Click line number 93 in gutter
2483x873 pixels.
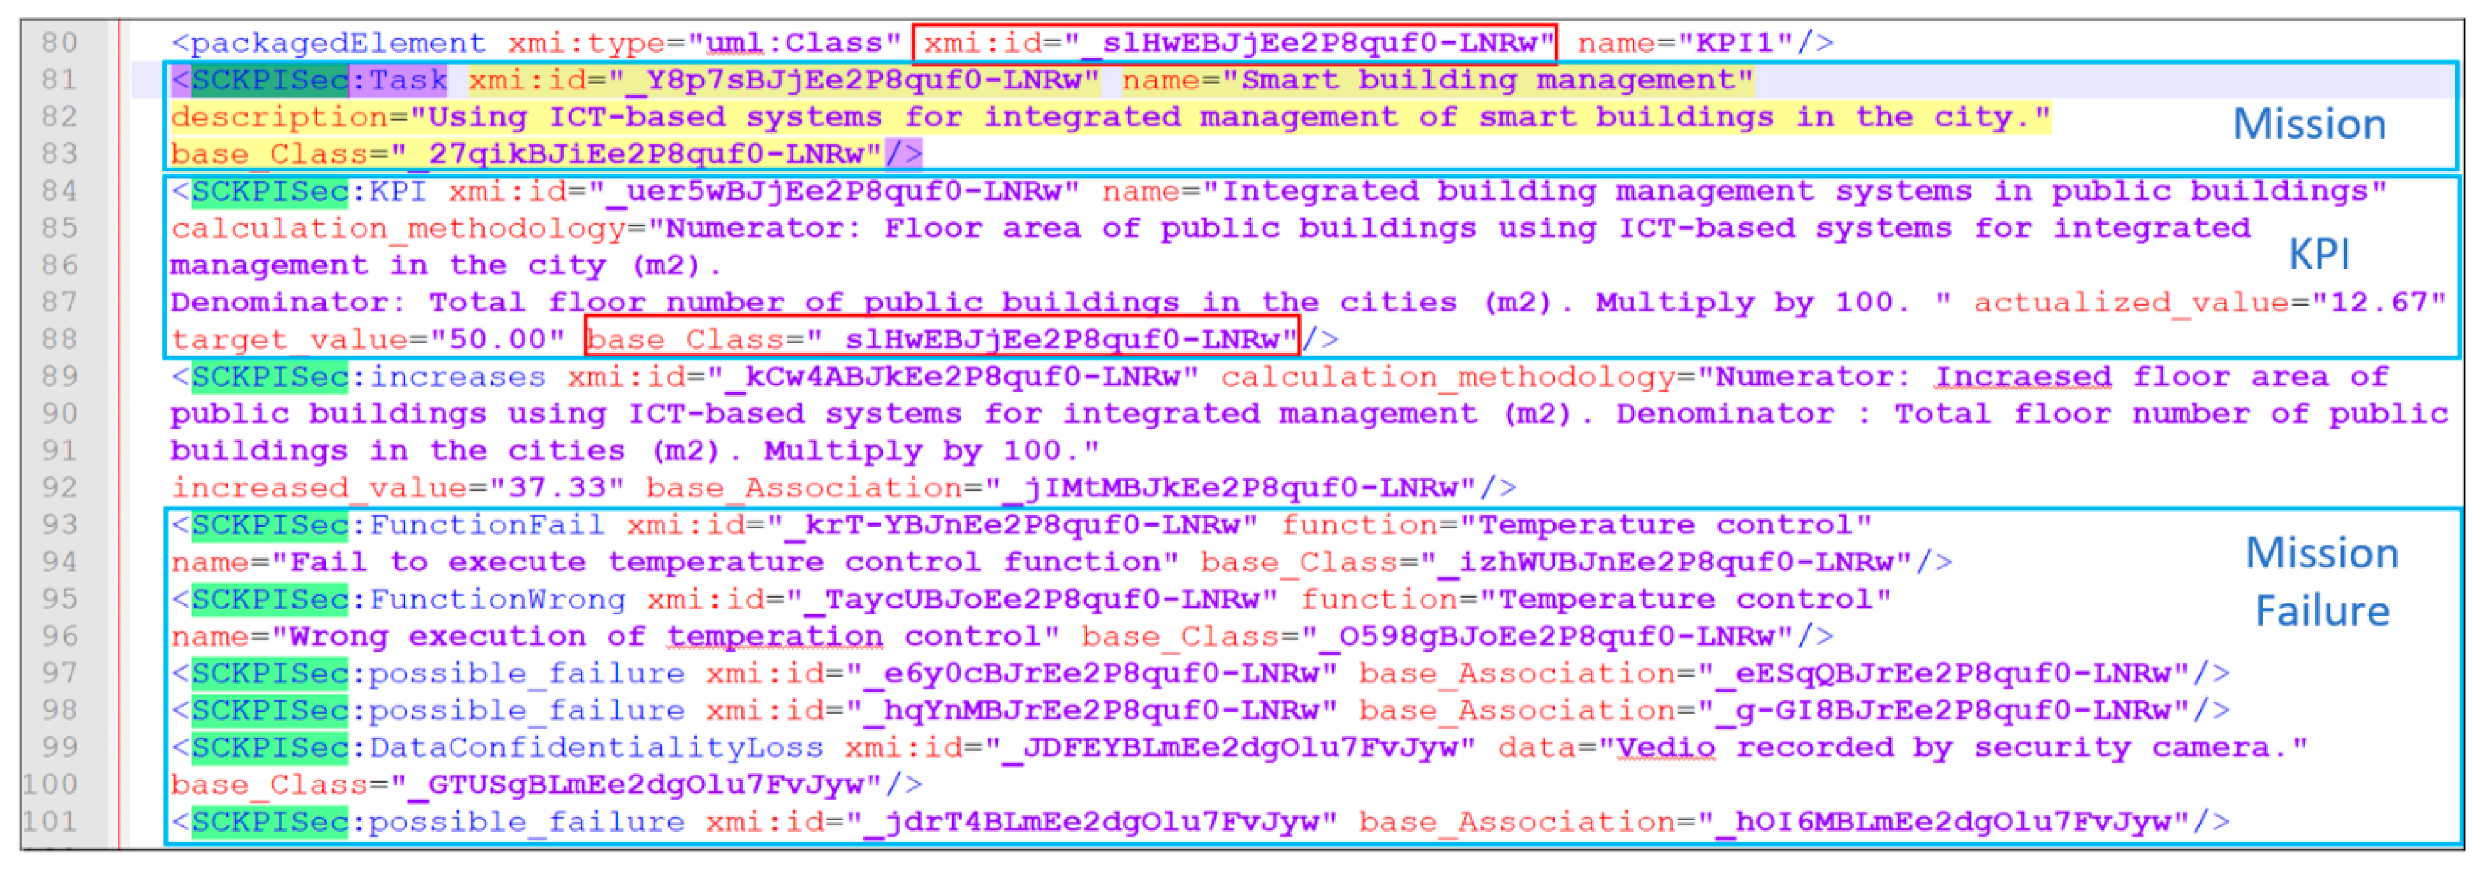point(60,524)
